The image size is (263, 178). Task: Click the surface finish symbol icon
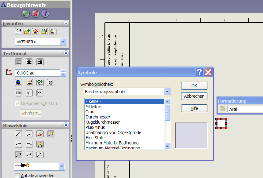pyautogui.click(x=29, y=93)
